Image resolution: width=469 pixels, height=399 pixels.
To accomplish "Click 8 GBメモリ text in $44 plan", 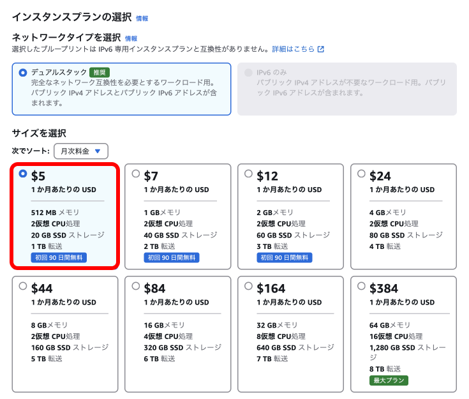I will point(49,325).
